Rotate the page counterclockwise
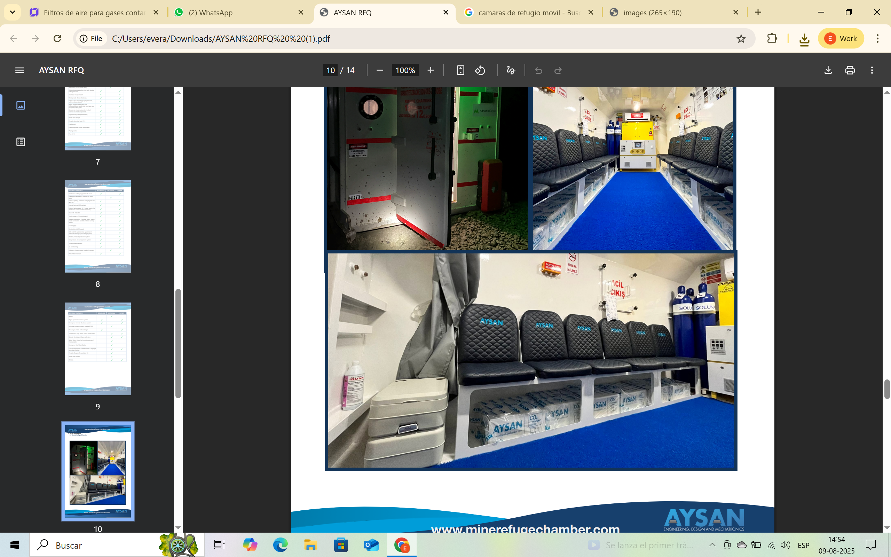 [480, 70]
